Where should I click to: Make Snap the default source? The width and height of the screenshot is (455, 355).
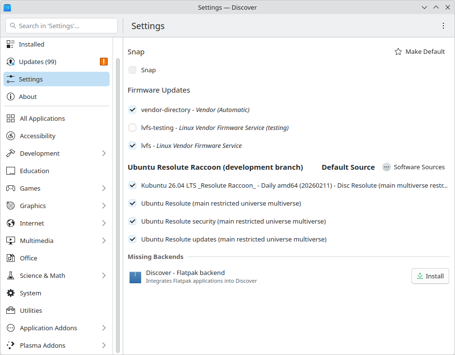(420, 51)
